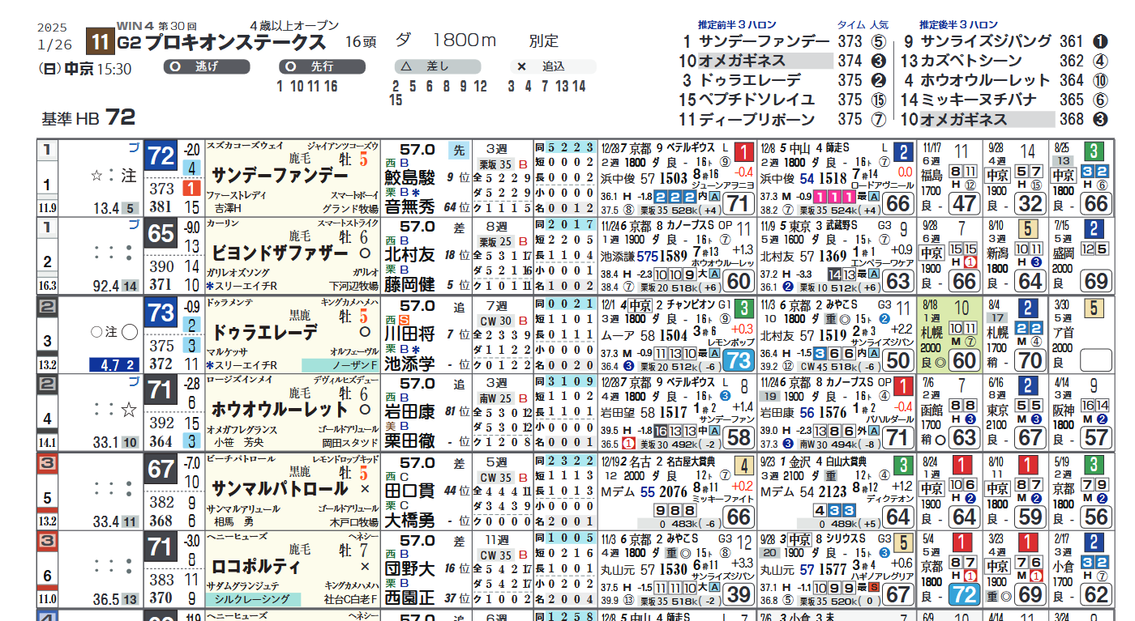Click trainer name 栗田徹
This screenshot has width=1135, height=621.
[410, 443]
